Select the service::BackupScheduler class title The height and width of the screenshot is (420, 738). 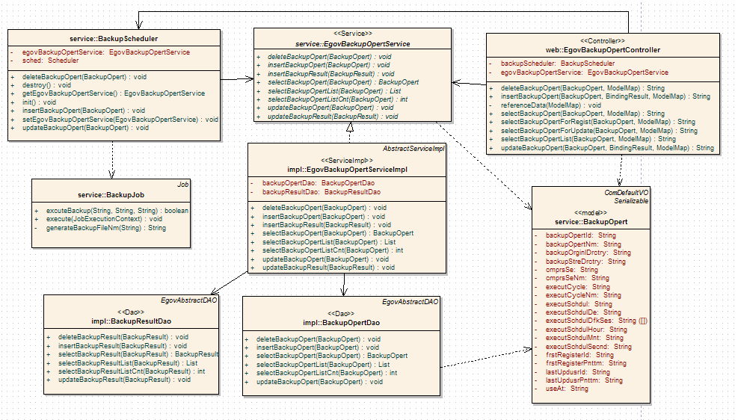pyautogui.click(x=113, y=38)
